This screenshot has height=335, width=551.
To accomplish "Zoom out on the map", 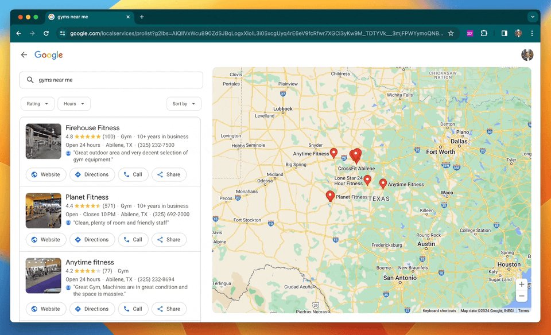I will coord(522,296).
